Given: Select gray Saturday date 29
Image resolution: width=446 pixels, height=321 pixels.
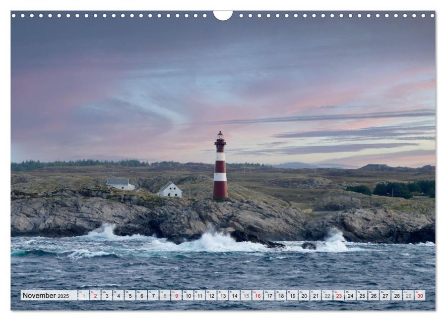Looking at the screenshot, I should [x=408, y=296].
